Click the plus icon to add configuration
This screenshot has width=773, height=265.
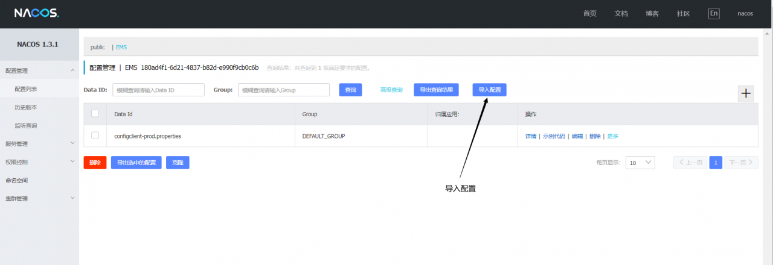[x=746, y=93]
